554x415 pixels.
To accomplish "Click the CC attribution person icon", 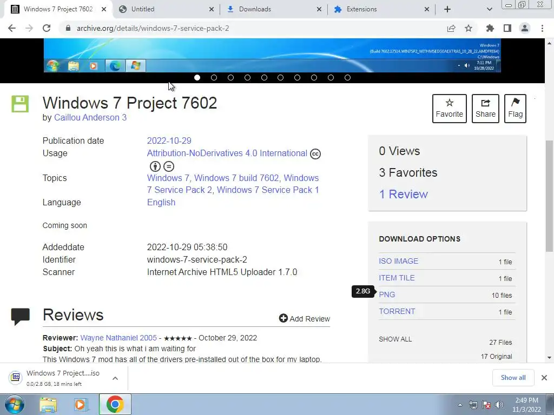I will (155, 166).
